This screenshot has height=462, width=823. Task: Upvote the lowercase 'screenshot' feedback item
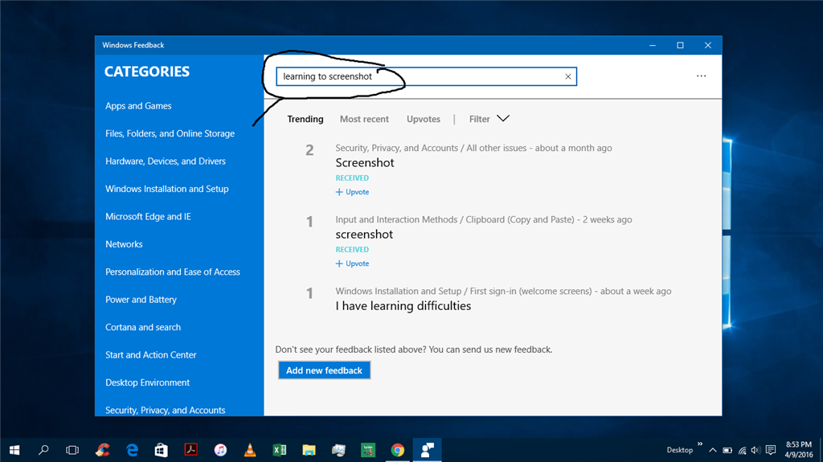pyautogui.click(x=352, y=264)
